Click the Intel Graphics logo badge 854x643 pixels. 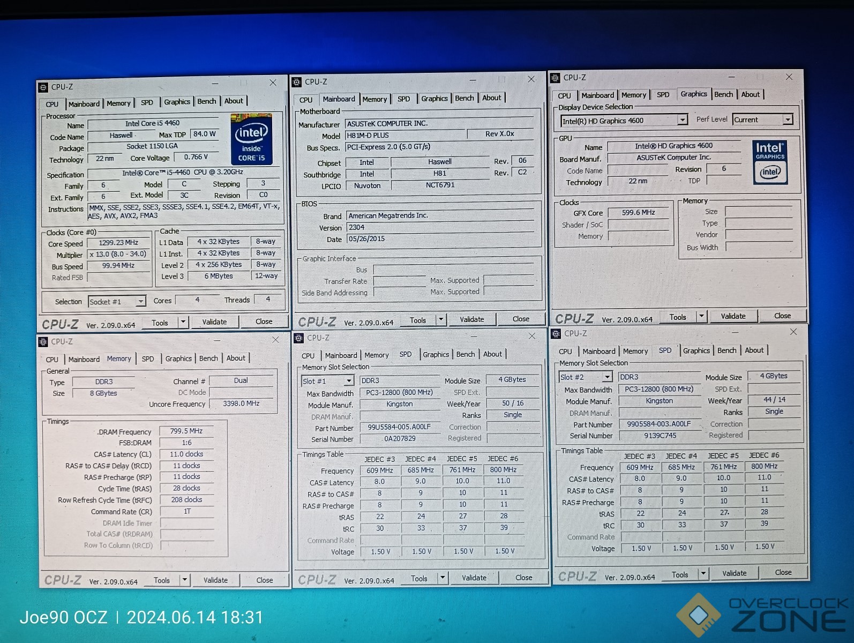pos(770,162)
